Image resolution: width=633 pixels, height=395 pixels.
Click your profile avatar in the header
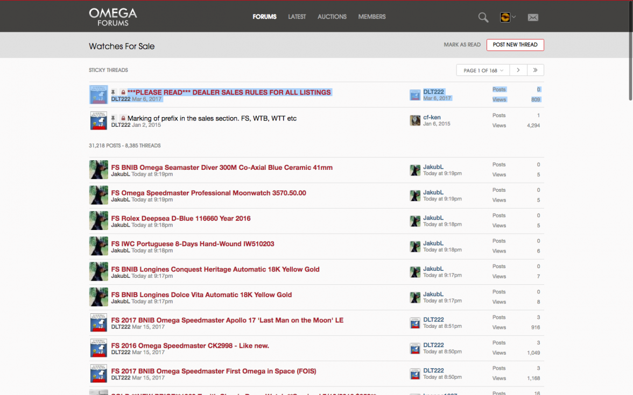pos(504,17)
